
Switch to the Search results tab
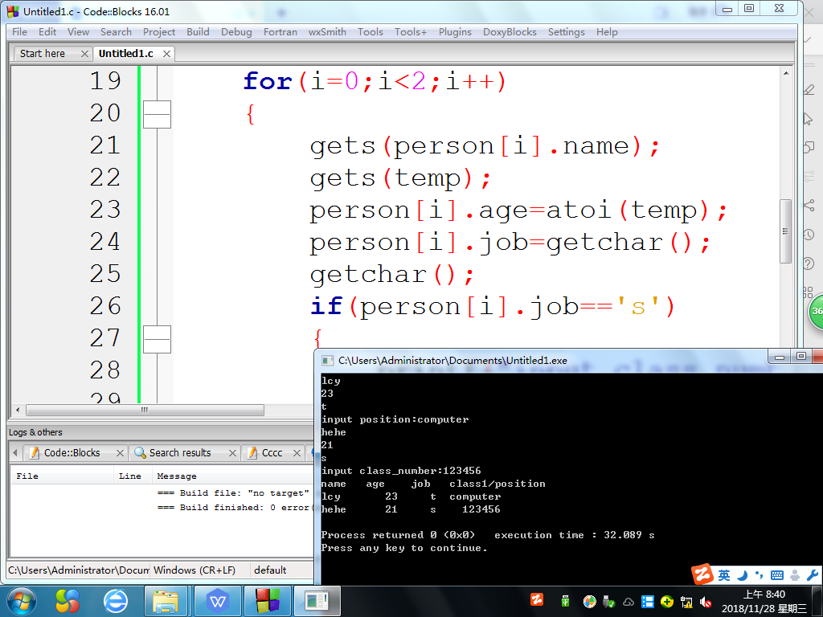[x=180, y=453]
